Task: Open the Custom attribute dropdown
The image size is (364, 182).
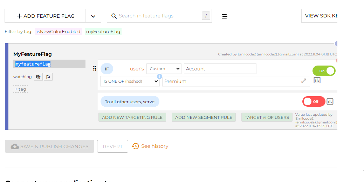Action: [164, 69]
